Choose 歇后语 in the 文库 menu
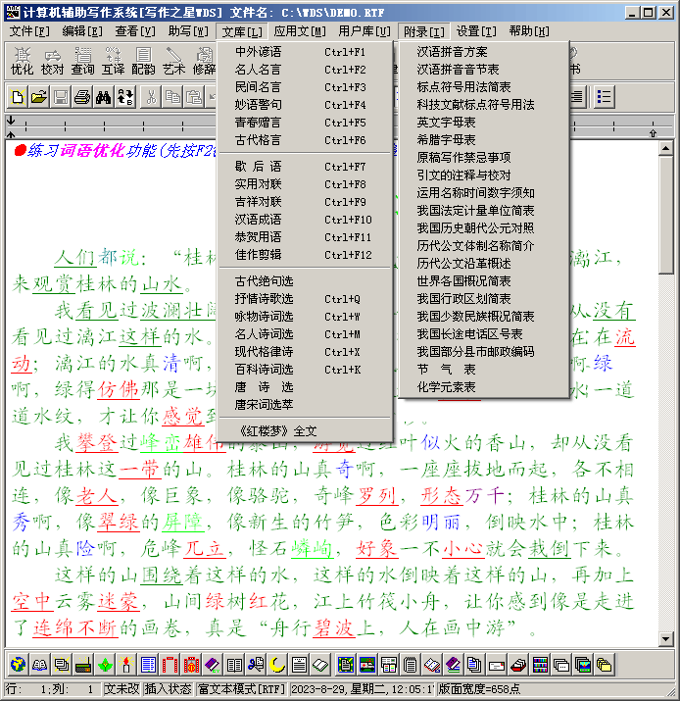680x701 pixels. [305, 167]
